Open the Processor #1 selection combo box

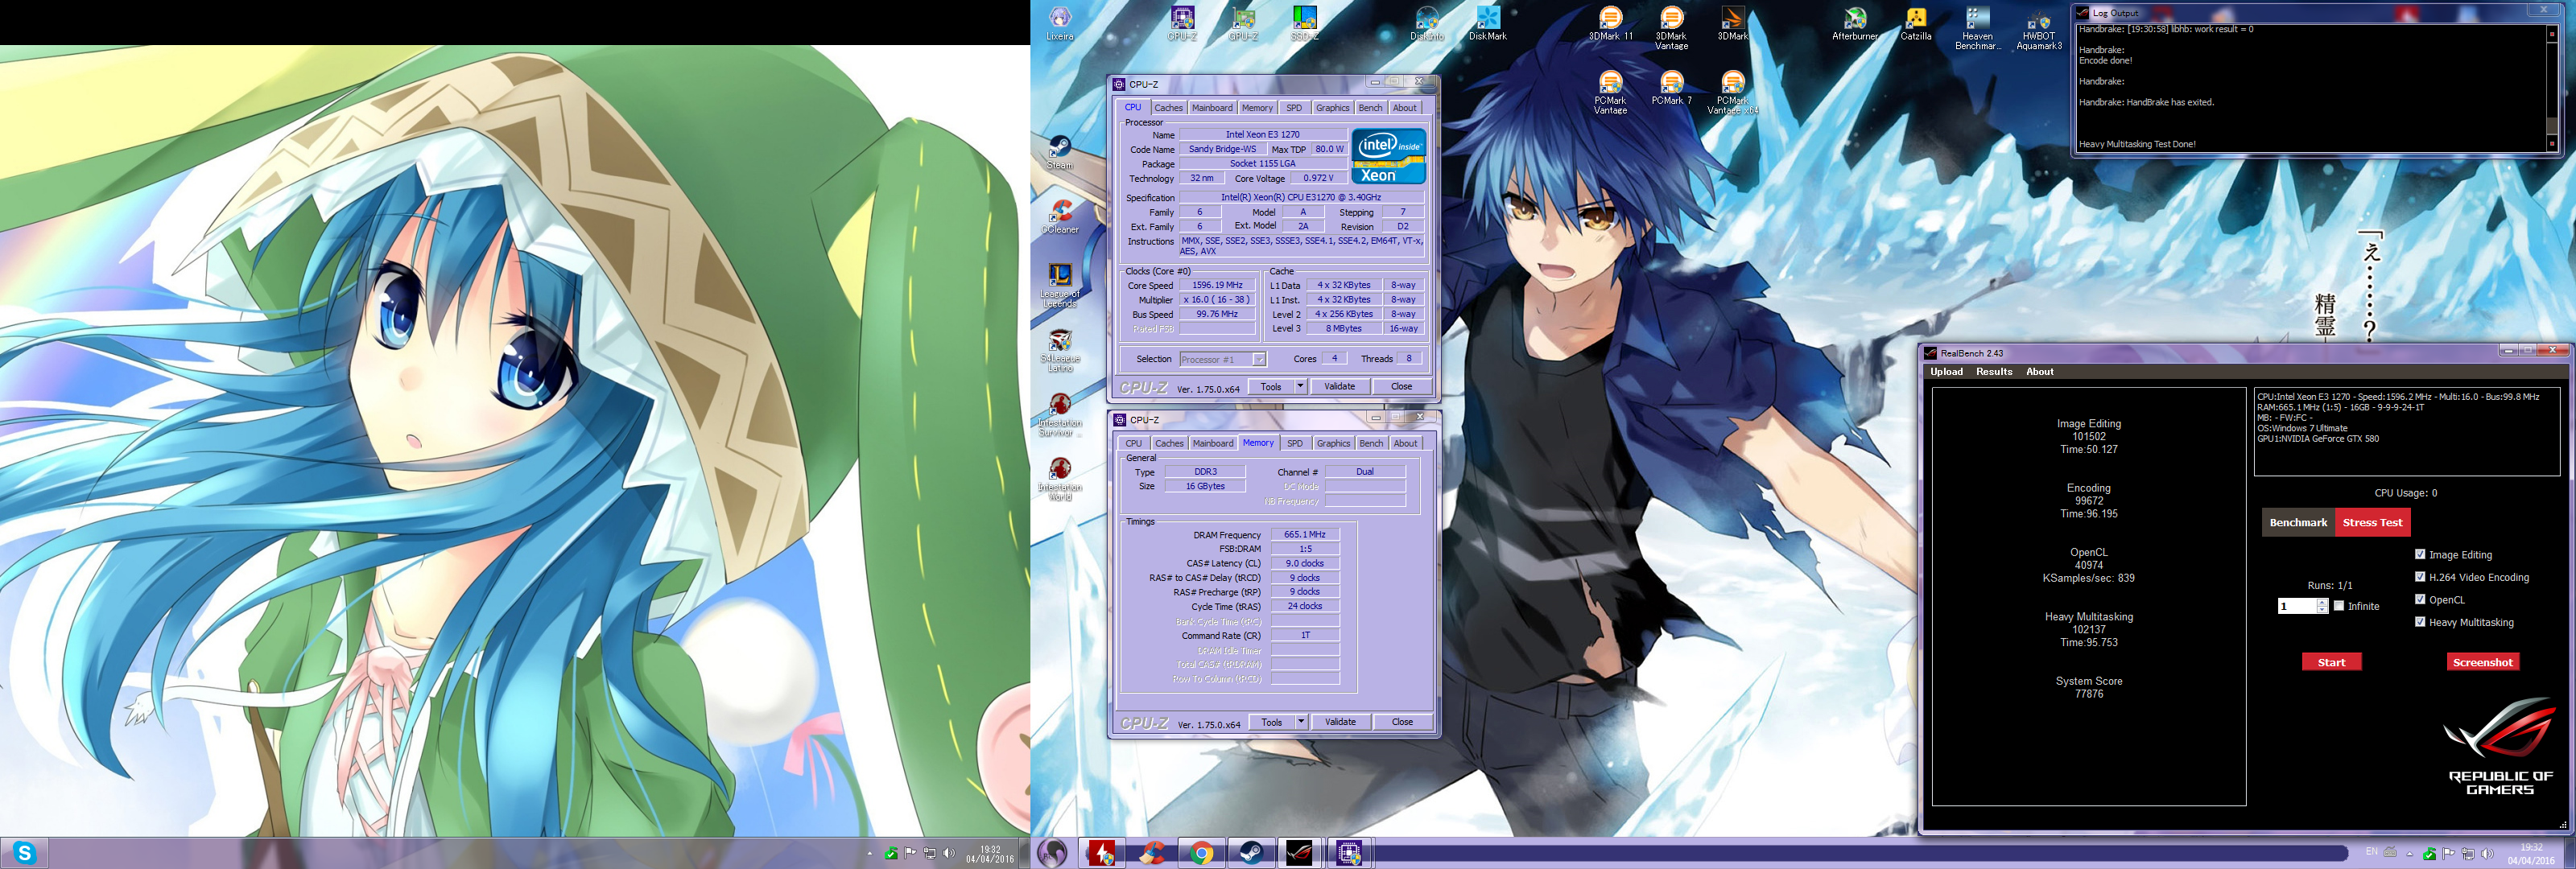pyautogui.click(x=1222, y=359)
